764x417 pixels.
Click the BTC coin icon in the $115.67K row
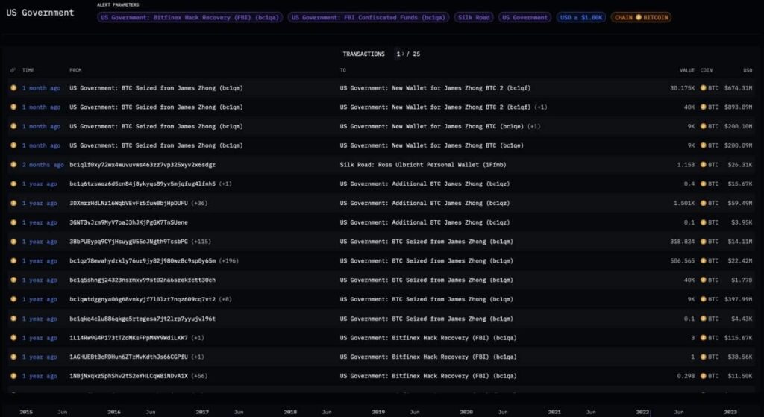[703, 338]
